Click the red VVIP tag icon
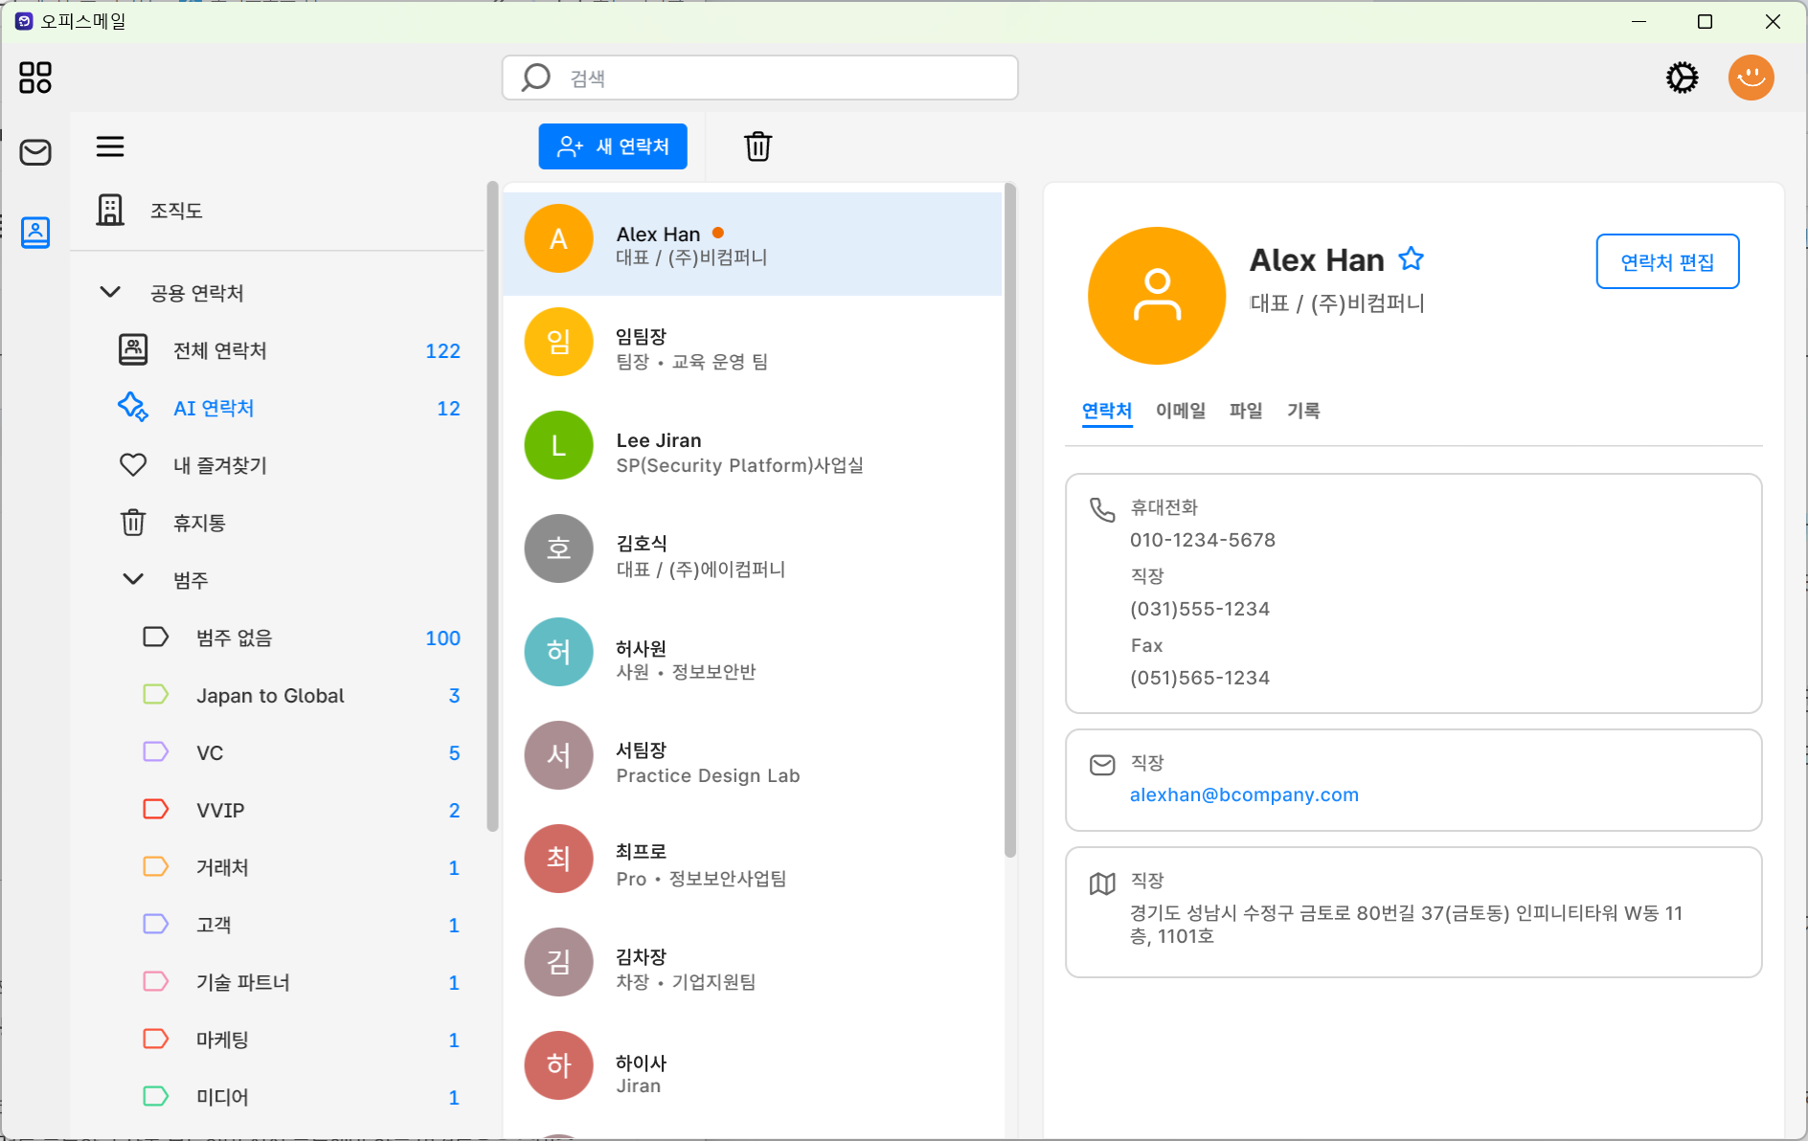This screenshot has width=1808, height=1141. [x=155, y=810]
